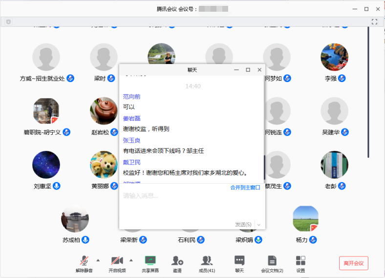Click sender name 戴卫民 in the chat
This screenshot has height=278, width=385.
(131, 162)
